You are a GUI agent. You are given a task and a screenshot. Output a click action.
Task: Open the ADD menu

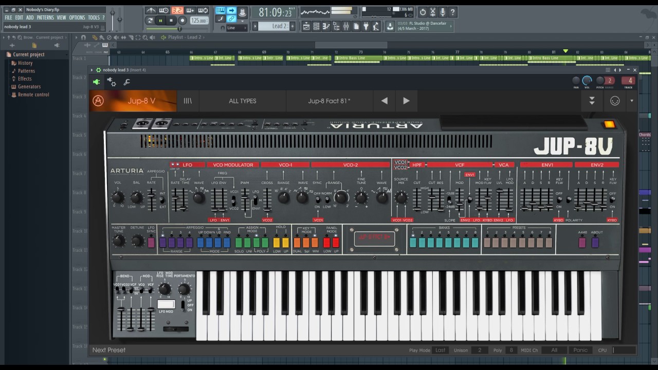click(x=30, y=17)
